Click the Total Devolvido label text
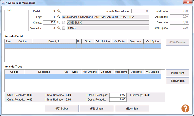Image resolution: width=194 pixels, height=116 pixels. [x=55, y=95]
